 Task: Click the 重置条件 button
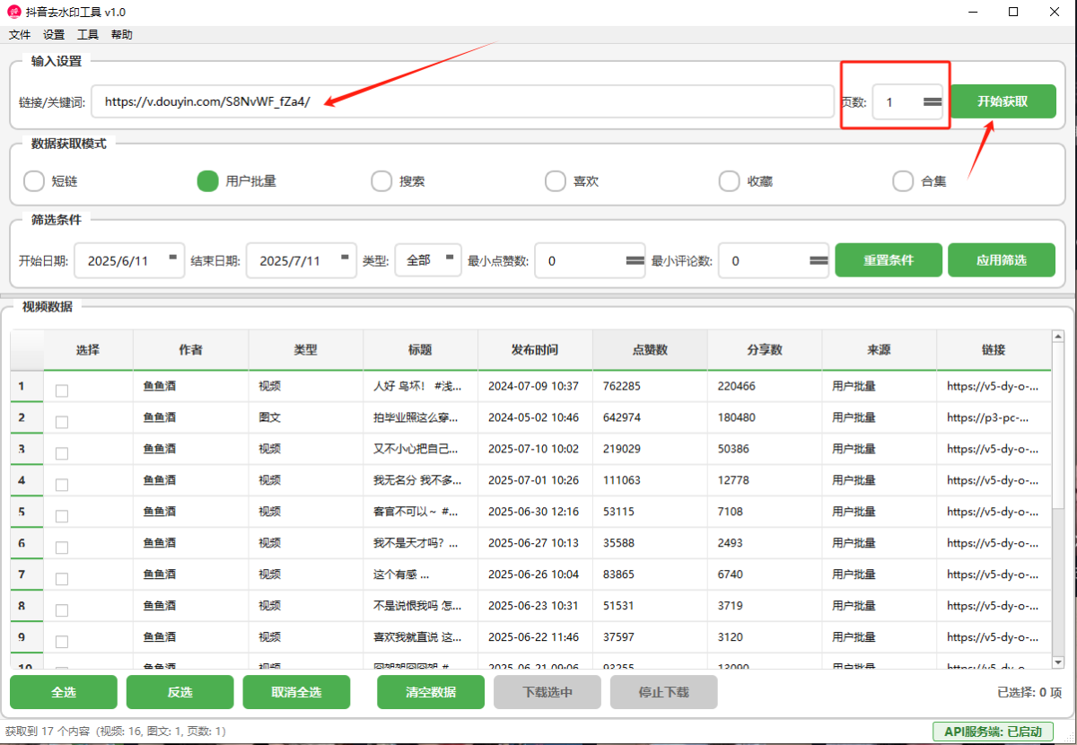click(x=889, y=260)
